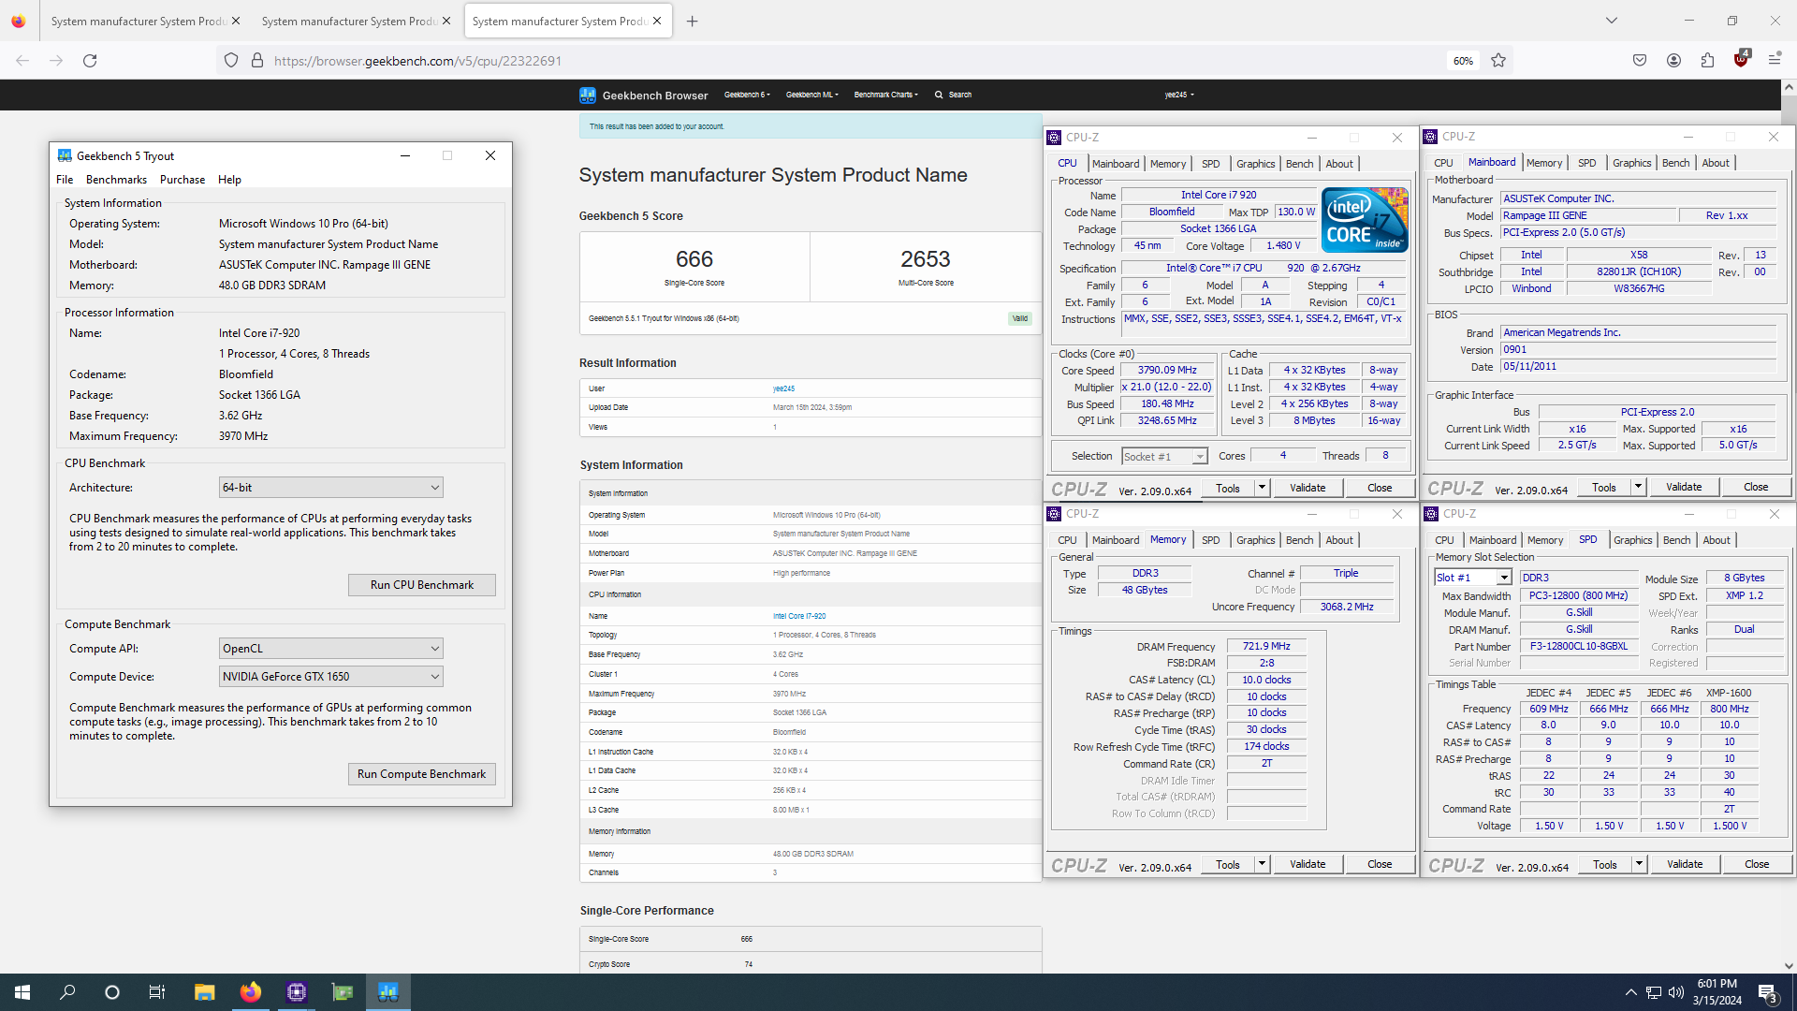Open the Firefox extensions puzzle icon
This screenshot has height=1011, width=1797.
pos(1707,61)
